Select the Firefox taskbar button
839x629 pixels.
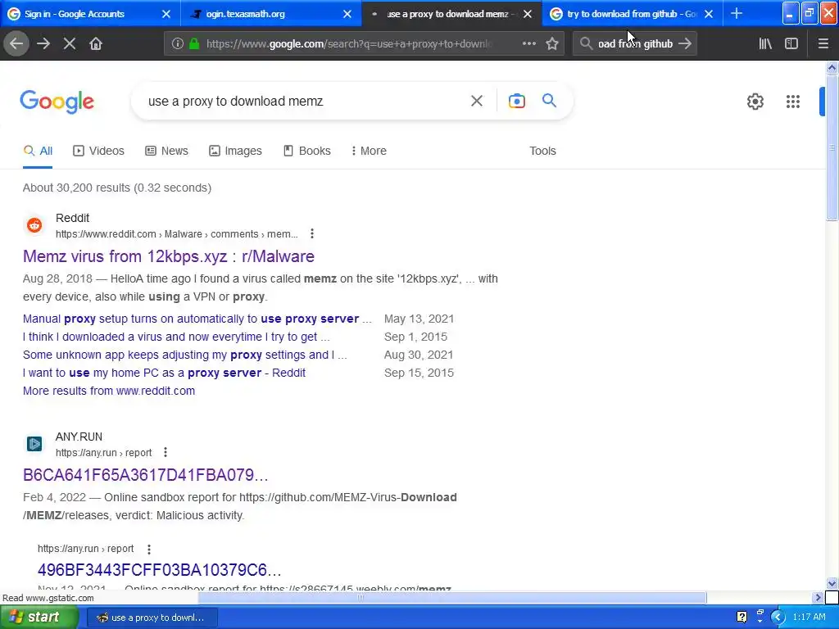(x=152, y=618)
